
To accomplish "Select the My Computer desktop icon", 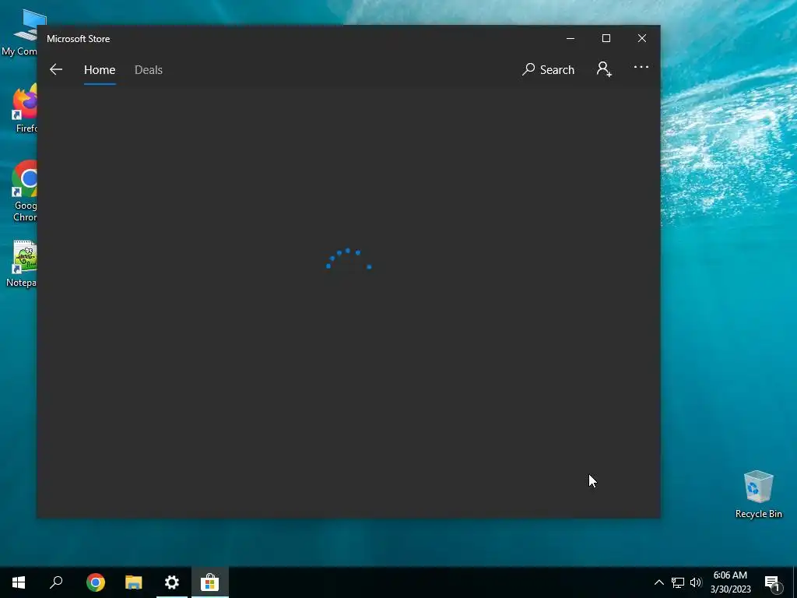I will tap(19, 33).
